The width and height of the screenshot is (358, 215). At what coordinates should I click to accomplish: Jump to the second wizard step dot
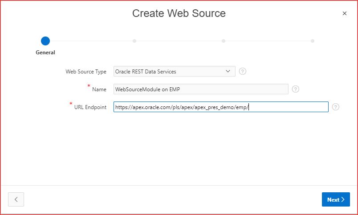[134, 41]
